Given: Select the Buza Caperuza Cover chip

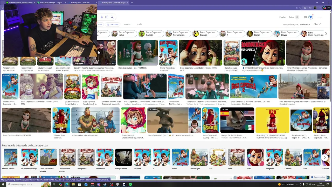Looking at the screenshot, I should (x=286, y=34).
